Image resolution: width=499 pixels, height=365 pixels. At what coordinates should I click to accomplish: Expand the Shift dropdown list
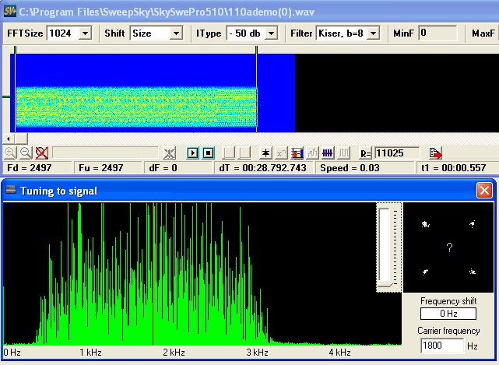(x=175, y=33)
